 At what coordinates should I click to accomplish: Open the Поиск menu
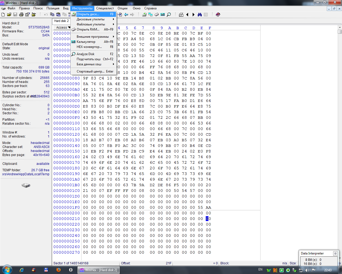click(38, 8)
